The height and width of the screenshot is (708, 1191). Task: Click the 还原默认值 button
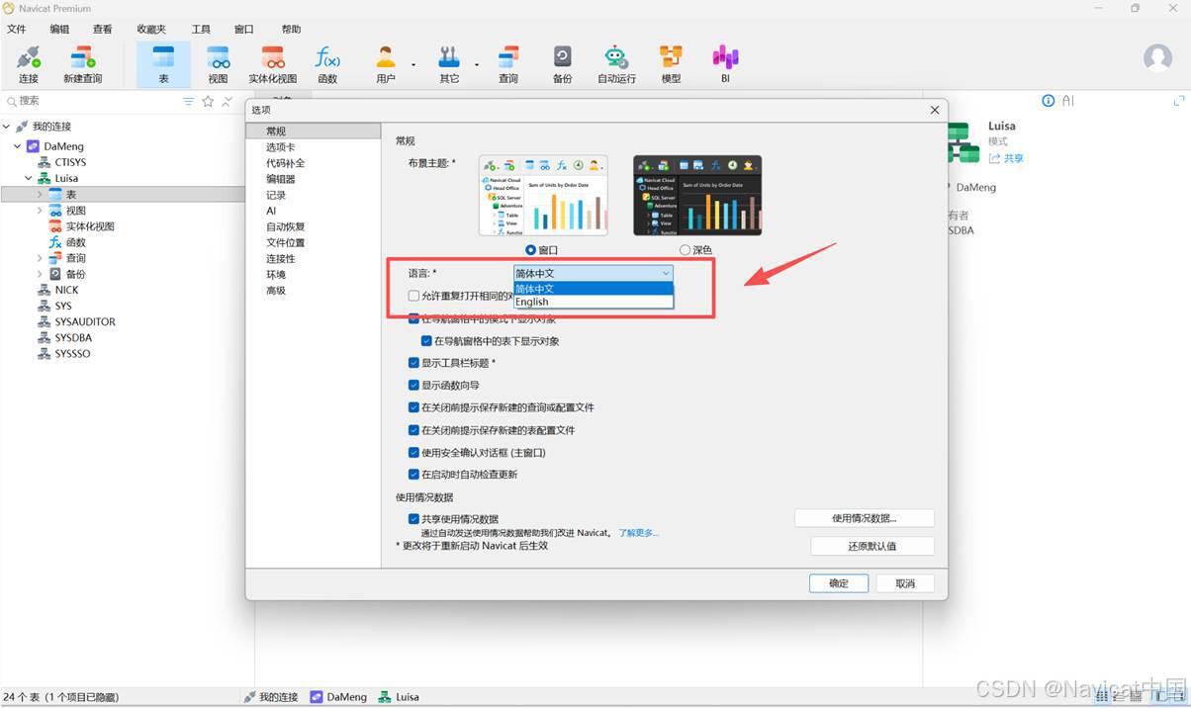(x=872, y=546)
